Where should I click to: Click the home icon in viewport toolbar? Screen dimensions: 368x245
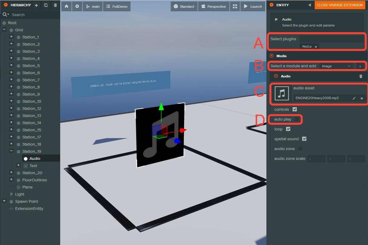coord(66,6)
